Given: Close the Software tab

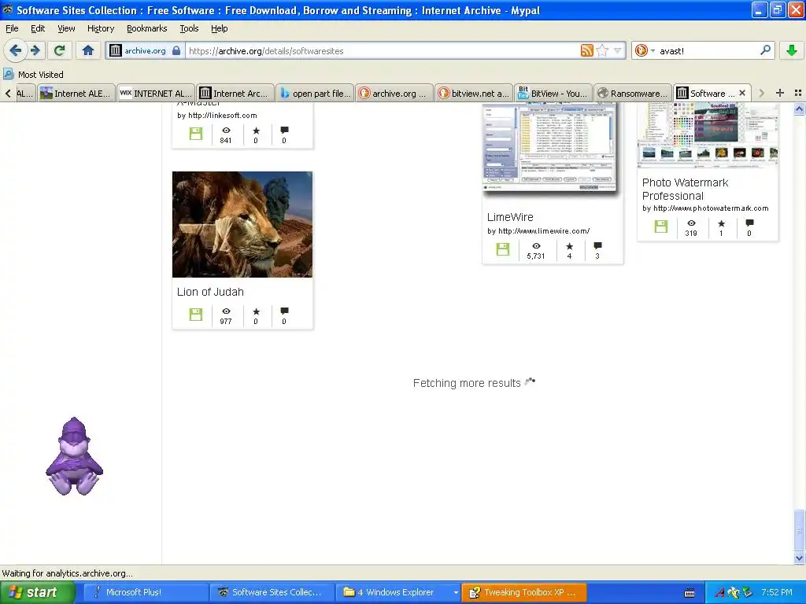Looking at the screenshot, I should (x=742, y=93).
